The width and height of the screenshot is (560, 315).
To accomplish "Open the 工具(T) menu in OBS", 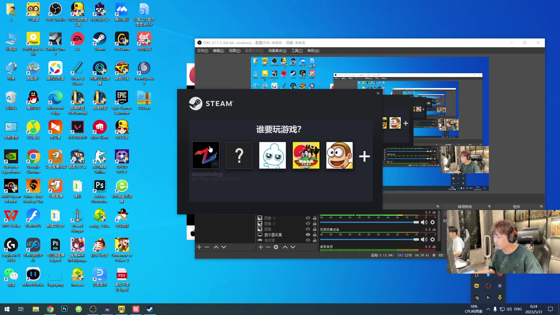I will (297, 51).
